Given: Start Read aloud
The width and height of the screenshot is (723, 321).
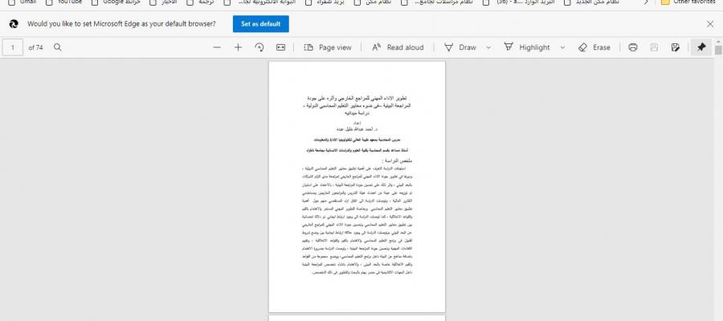Looking at the screenshot, I should point(398,47).
